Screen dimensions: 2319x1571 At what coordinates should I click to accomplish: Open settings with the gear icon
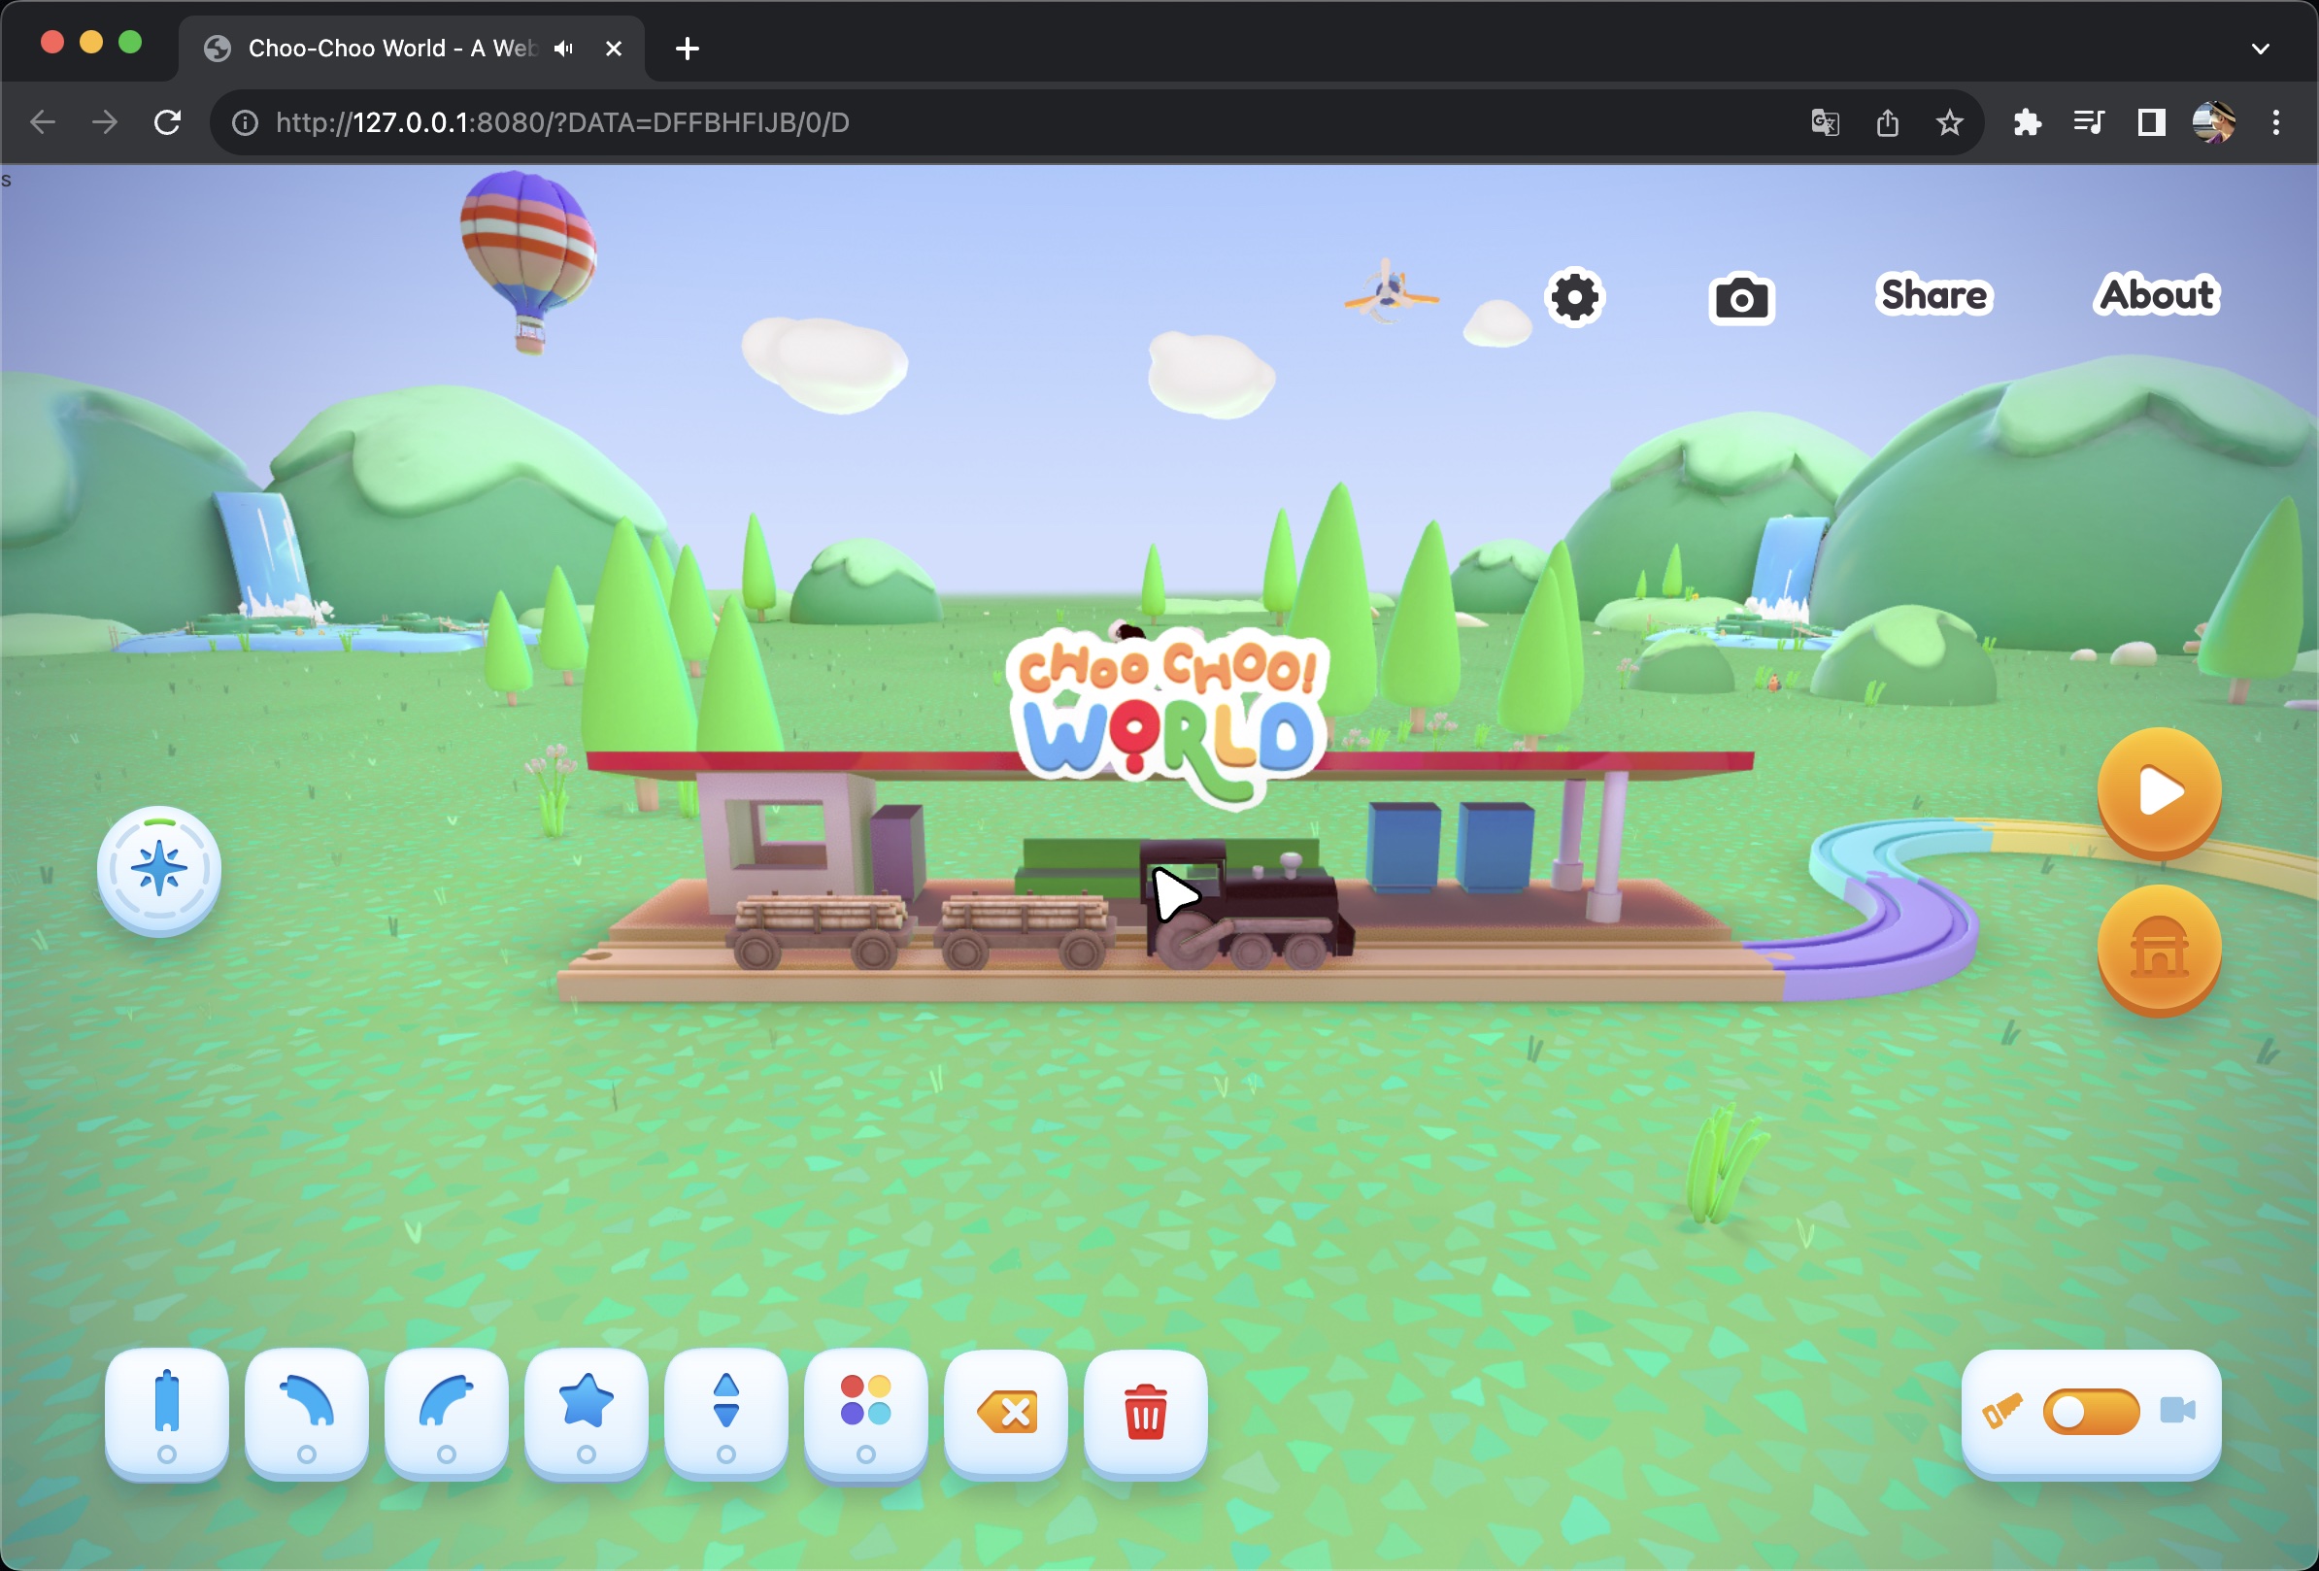pos(1574,296)
